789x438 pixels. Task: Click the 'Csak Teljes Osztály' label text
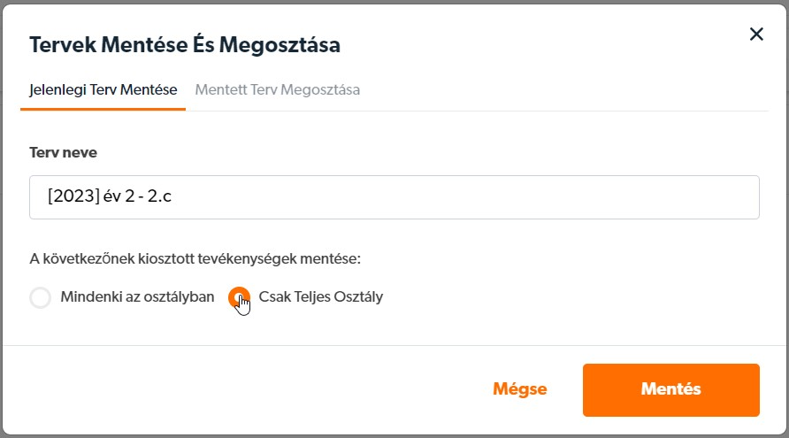[x=320, y=296]
